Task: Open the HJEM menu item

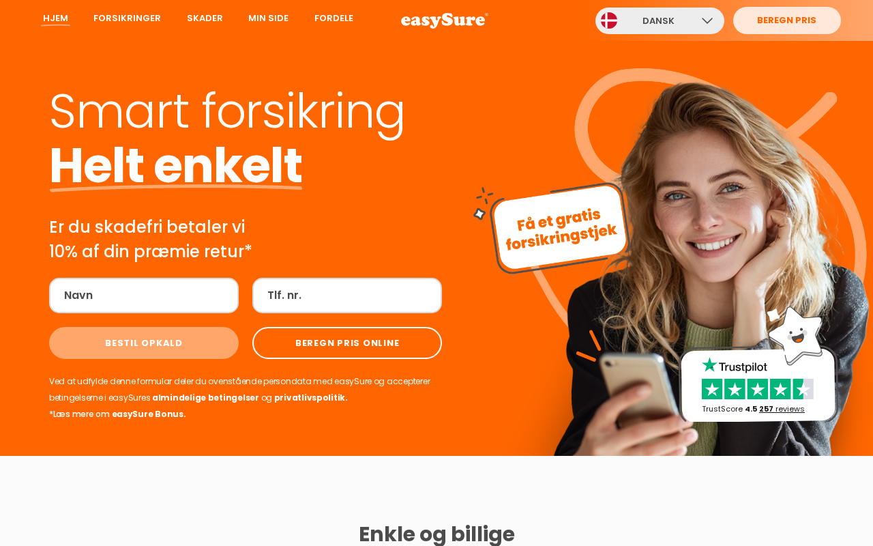Action: pos(55,18)
